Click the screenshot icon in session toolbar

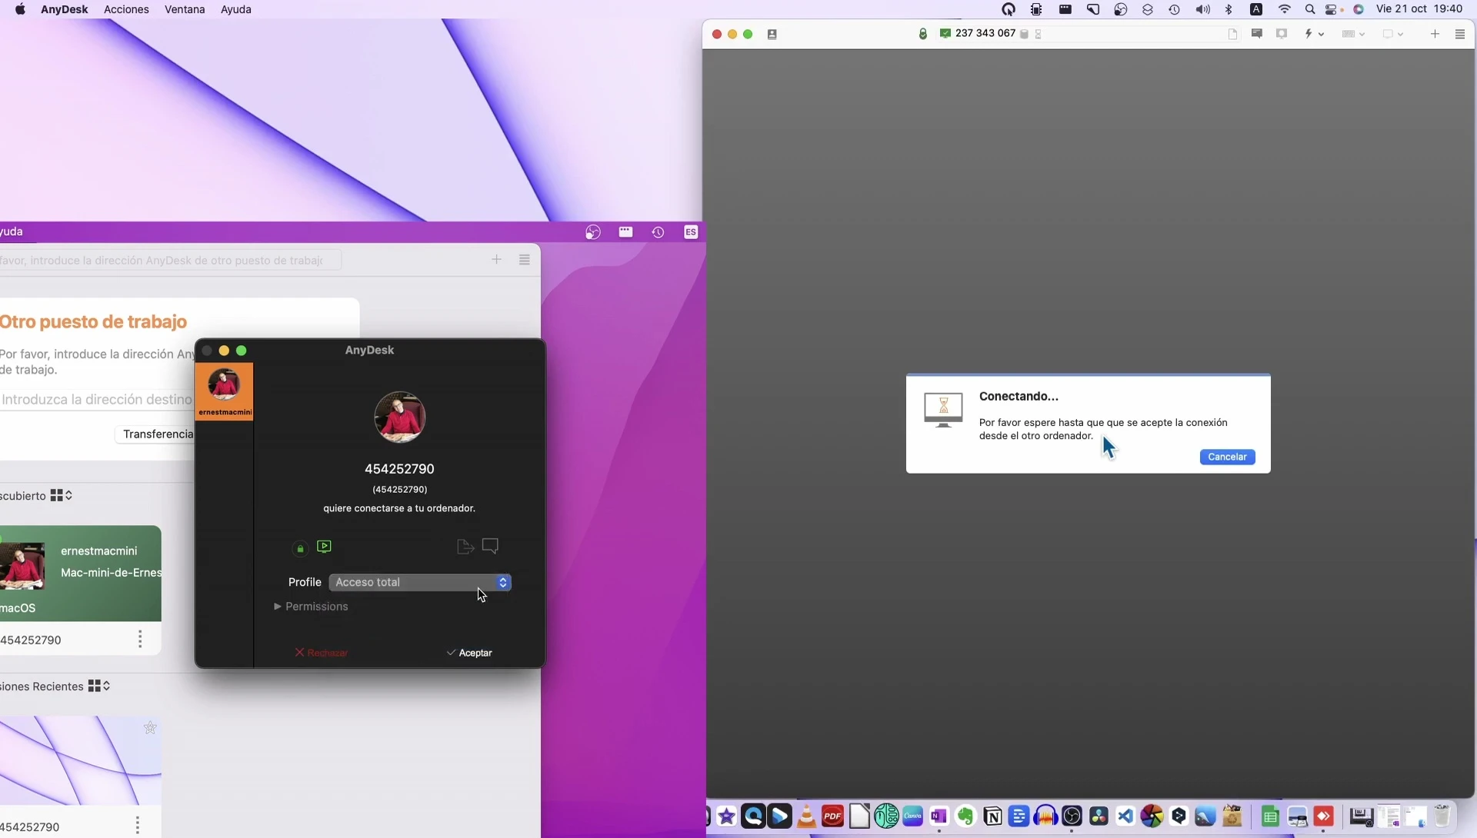1282,34
